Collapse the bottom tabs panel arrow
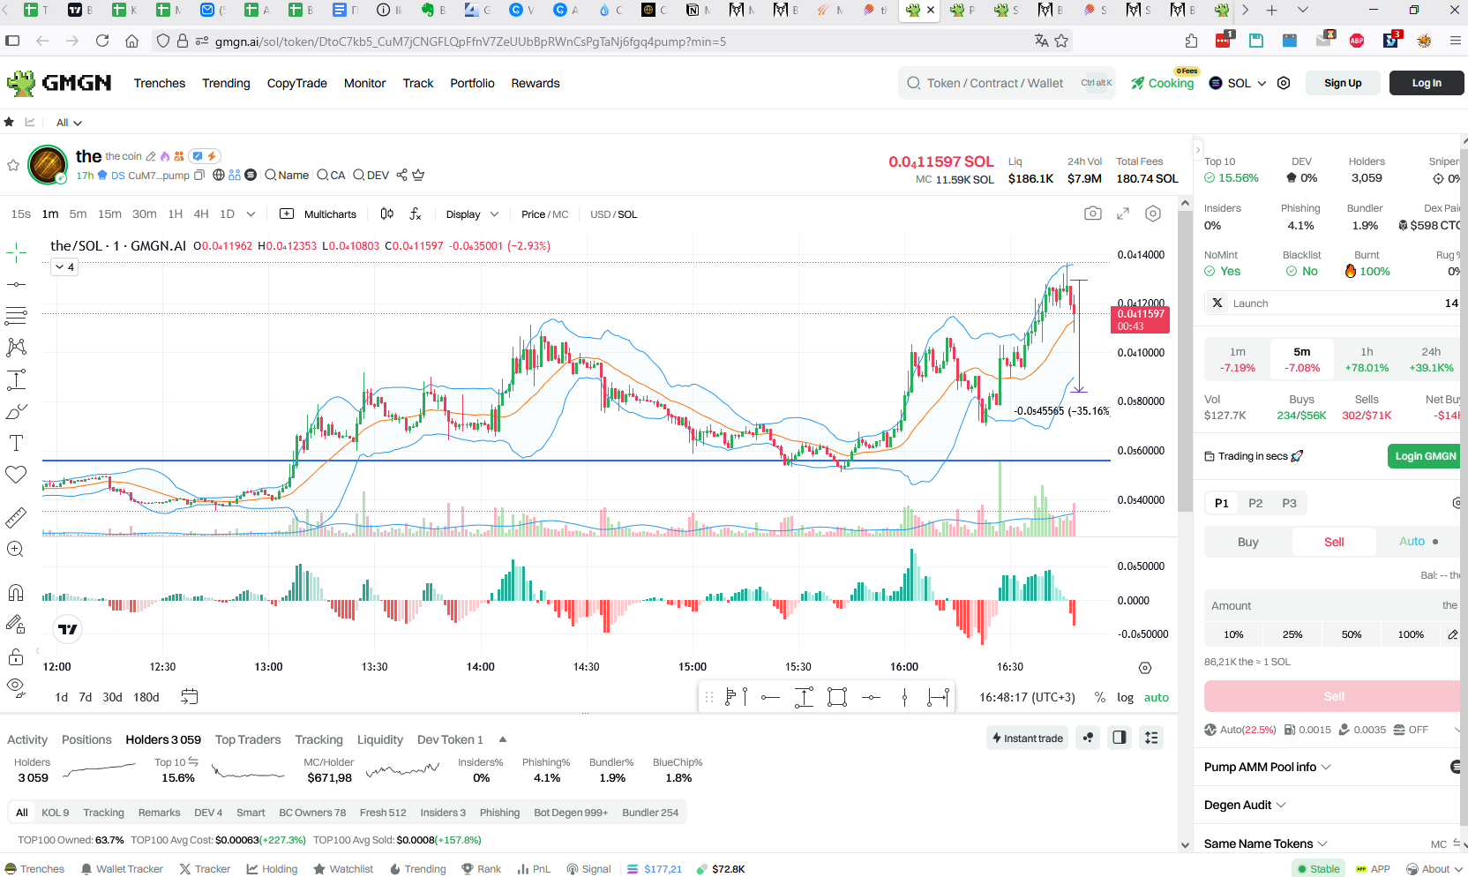Image resolution: width=1468 pixels, height=877 pixels. (503, 739)
